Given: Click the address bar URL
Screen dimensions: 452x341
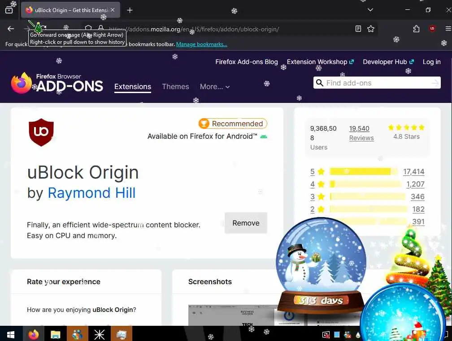Looking at the screenshot, I should point(194,29).
